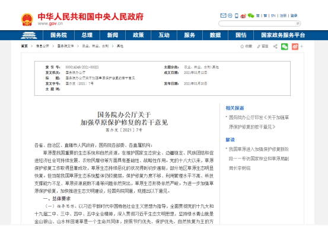Click the round chat bubble icon in header
The height and width of the screenshot is (226, 328).
pyautogui.click(x=230, y=15)
